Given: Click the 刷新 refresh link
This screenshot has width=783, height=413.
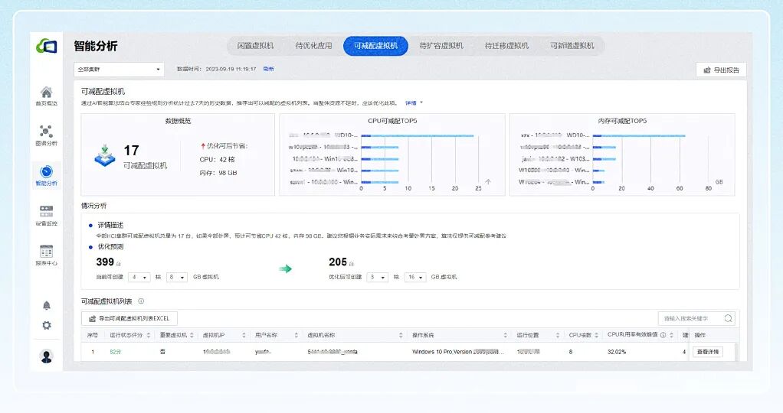Looking at the screenshot, I should click(x=269, y=69).
